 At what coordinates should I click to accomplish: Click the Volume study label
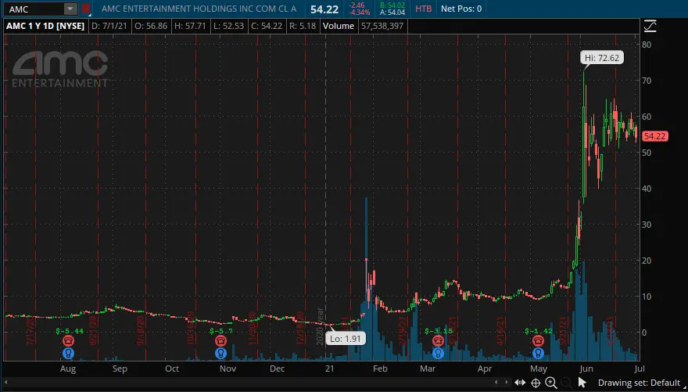coord(339,26)
